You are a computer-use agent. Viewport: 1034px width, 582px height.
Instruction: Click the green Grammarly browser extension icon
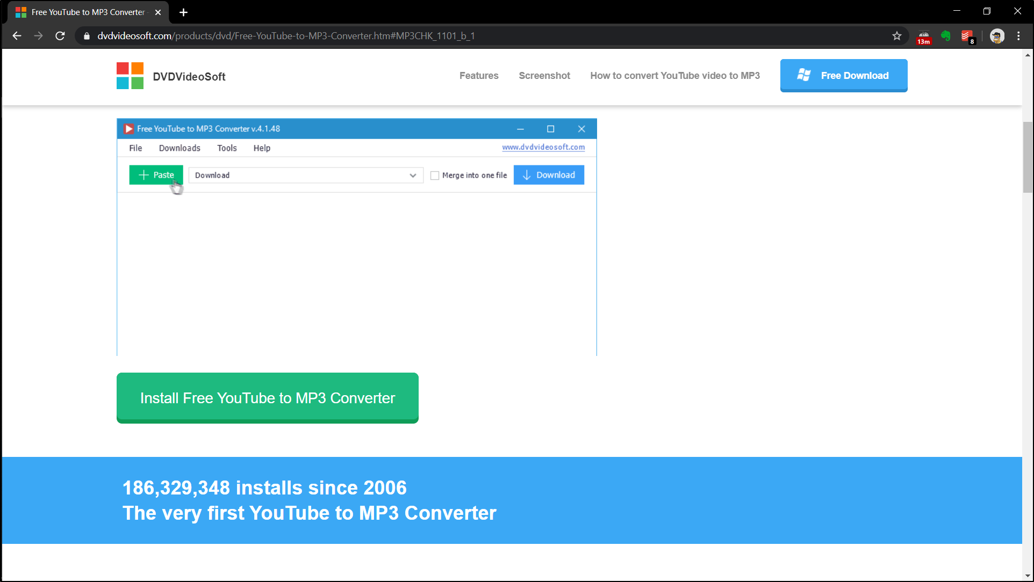pos(945,36)
